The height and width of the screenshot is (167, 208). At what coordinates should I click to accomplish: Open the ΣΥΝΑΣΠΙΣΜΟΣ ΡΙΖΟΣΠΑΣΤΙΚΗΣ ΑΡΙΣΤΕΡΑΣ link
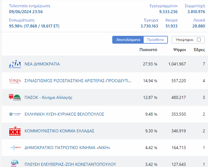78,81
